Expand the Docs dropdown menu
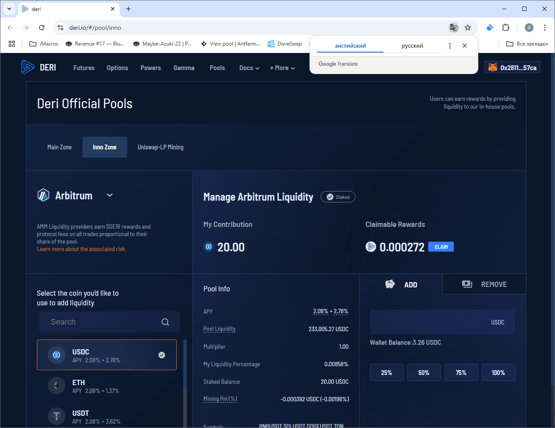555x428 pixels. pyautogui.click(x=249, y=68)
